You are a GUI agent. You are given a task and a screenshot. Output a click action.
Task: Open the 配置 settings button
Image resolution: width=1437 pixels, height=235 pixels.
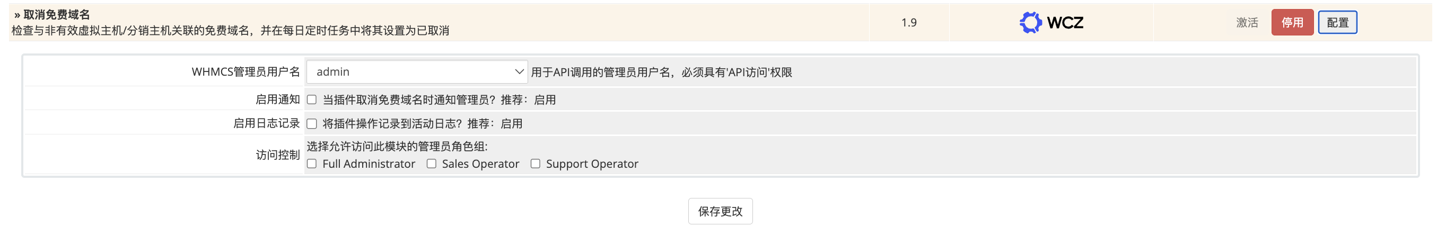tap(1337, 23)
